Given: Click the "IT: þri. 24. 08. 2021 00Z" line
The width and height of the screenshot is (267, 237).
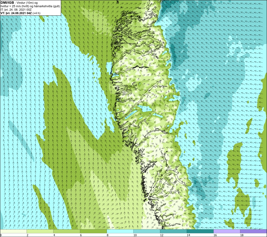Looking at the screenshot, I should [16, 10].
